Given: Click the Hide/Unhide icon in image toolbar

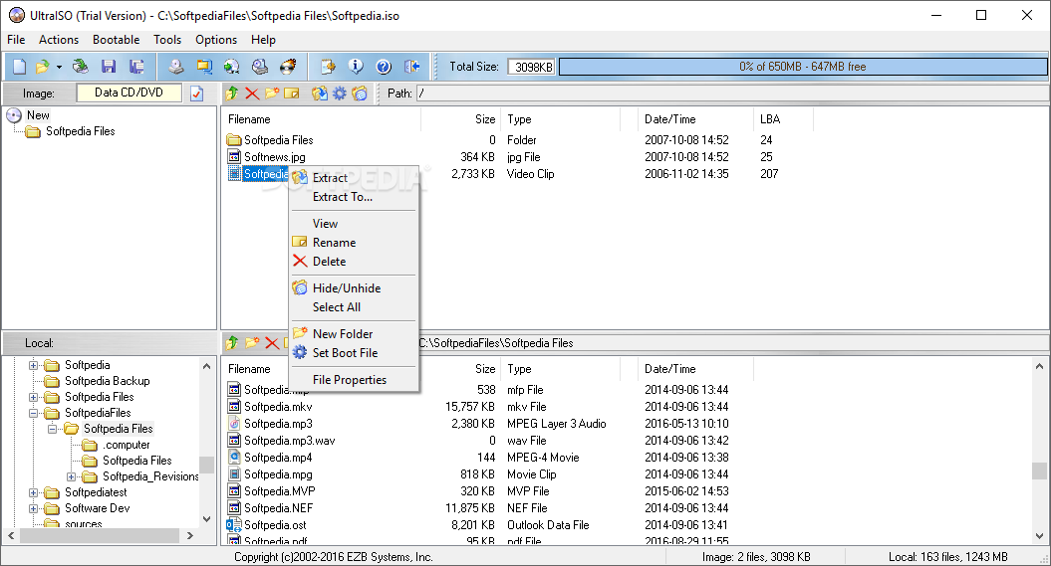Looking at the screenshot, I should tap(360, 93).
